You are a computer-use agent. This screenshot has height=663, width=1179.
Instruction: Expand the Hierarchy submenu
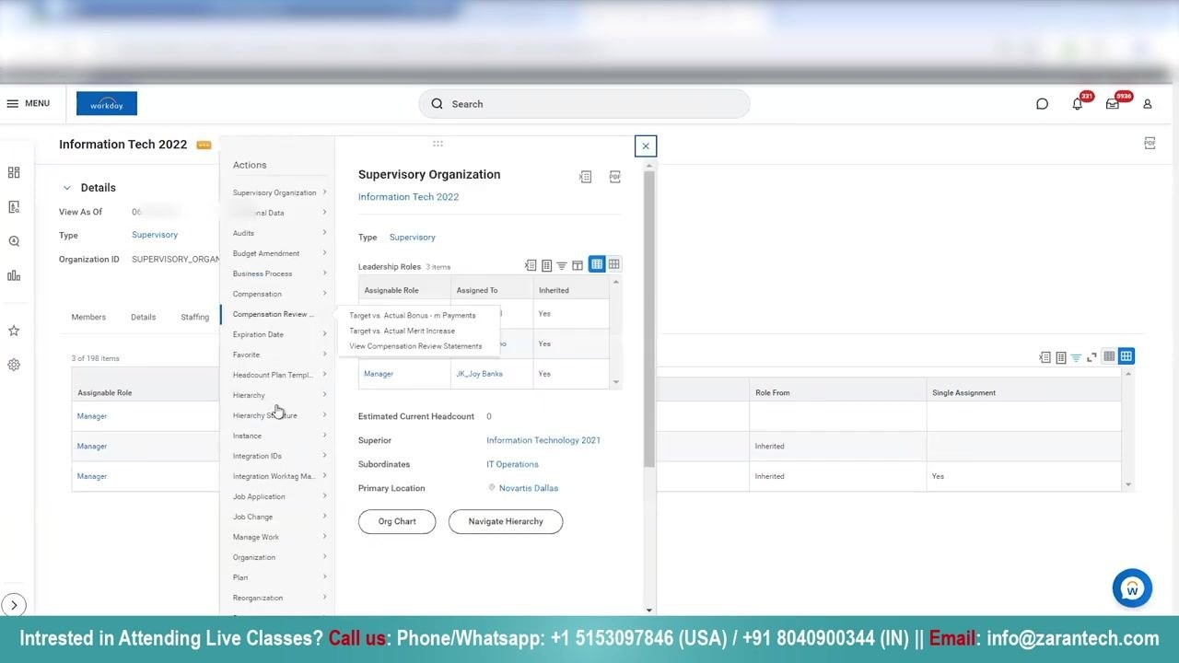point(280,395)
